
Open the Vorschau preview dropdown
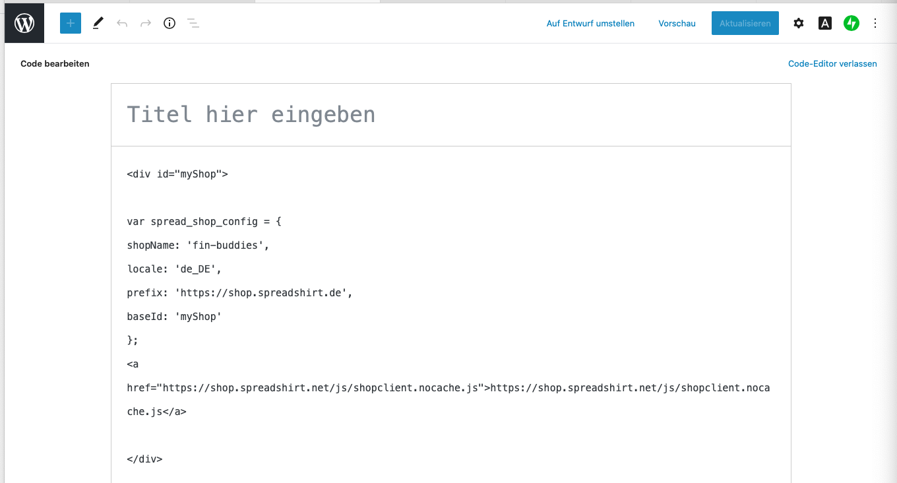click(677, 24)
